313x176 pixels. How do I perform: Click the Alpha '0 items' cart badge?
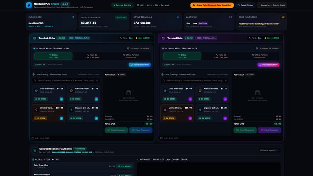(x=121, y=75)
